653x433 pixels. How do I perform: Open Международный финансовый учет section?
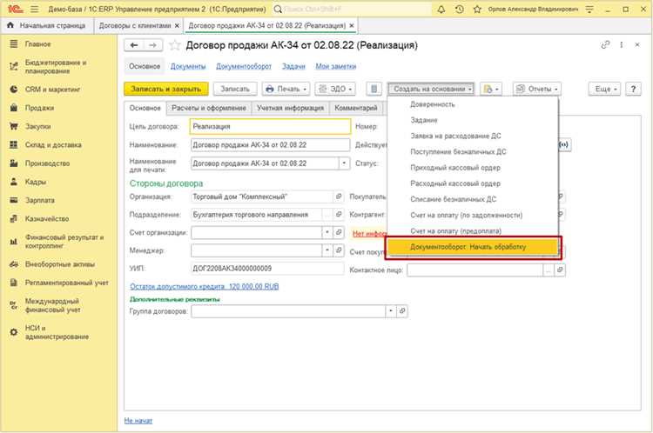[52, 305]
